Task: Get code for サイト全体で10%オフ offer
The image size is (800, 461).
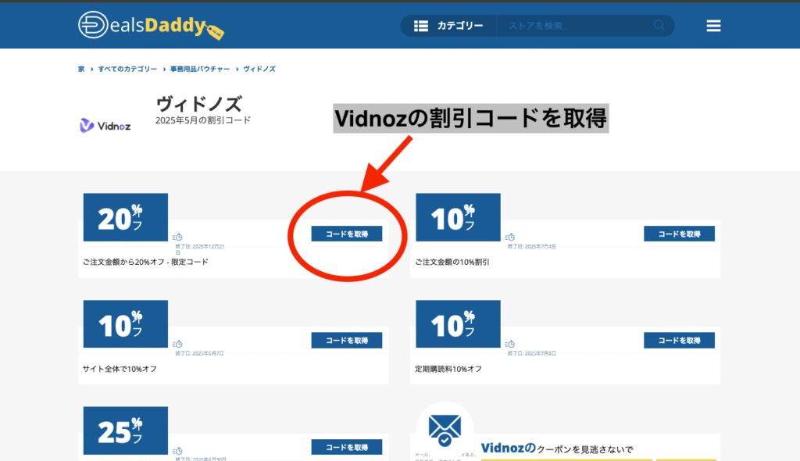Action: (x=346, y=341)
